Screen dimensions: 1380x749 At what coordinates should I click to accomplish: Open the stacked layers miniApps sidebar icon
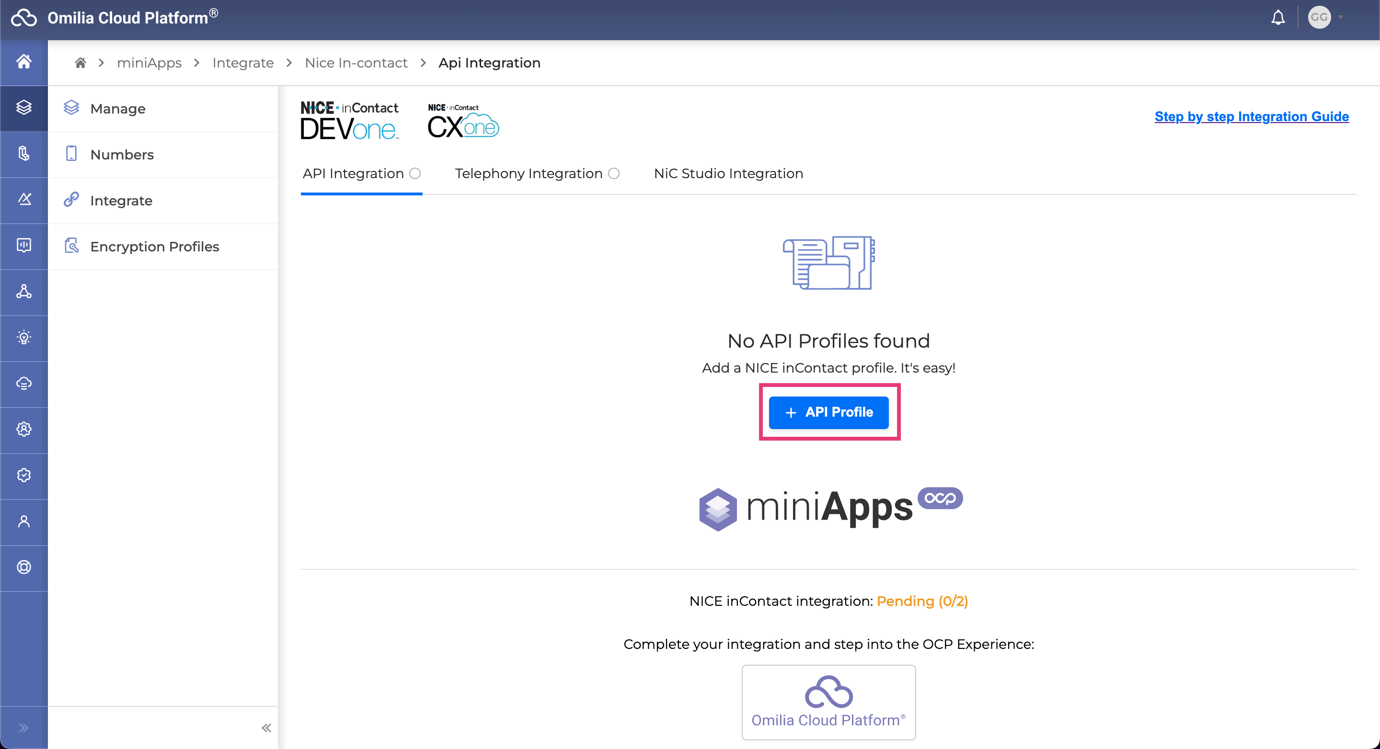pyautogui.click(x=23, y=108)
